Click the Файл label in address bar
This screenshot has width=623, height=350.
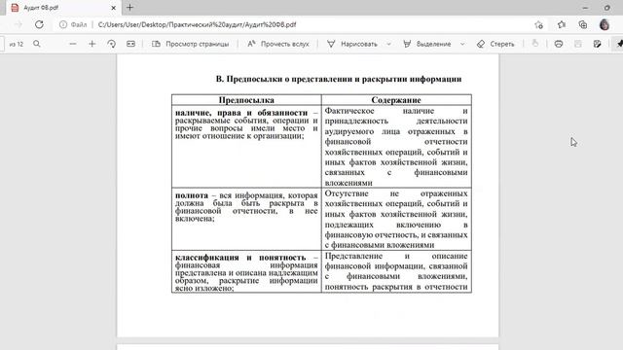[x=79, y=24]
